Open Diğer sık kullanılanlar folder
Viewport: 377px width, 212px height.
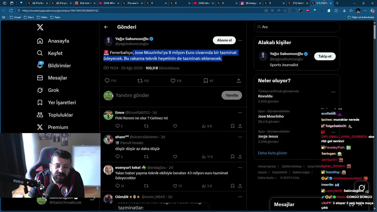click(361, 17)
